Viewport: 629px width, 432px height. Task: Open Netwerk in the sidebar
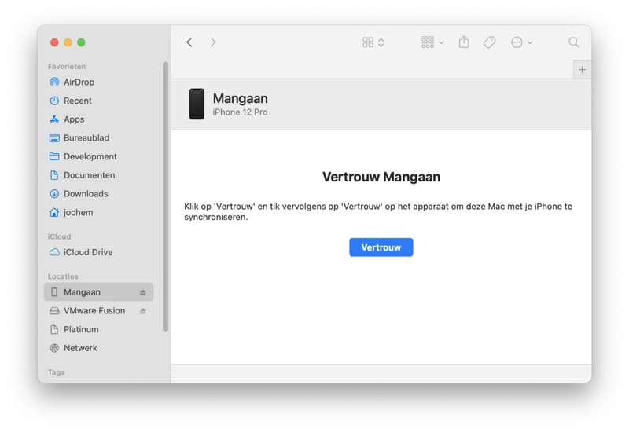pos(98,348)
